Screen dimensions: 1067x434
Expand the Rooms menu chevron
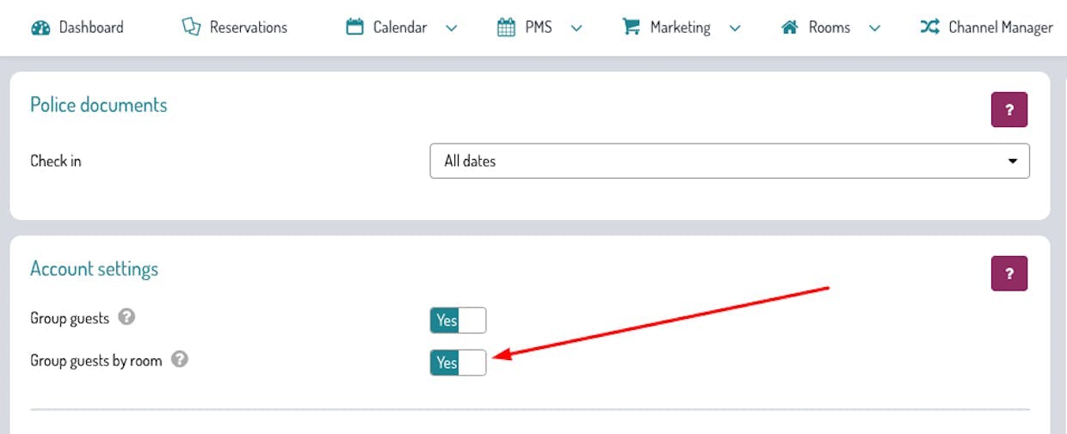click(875, 28)
